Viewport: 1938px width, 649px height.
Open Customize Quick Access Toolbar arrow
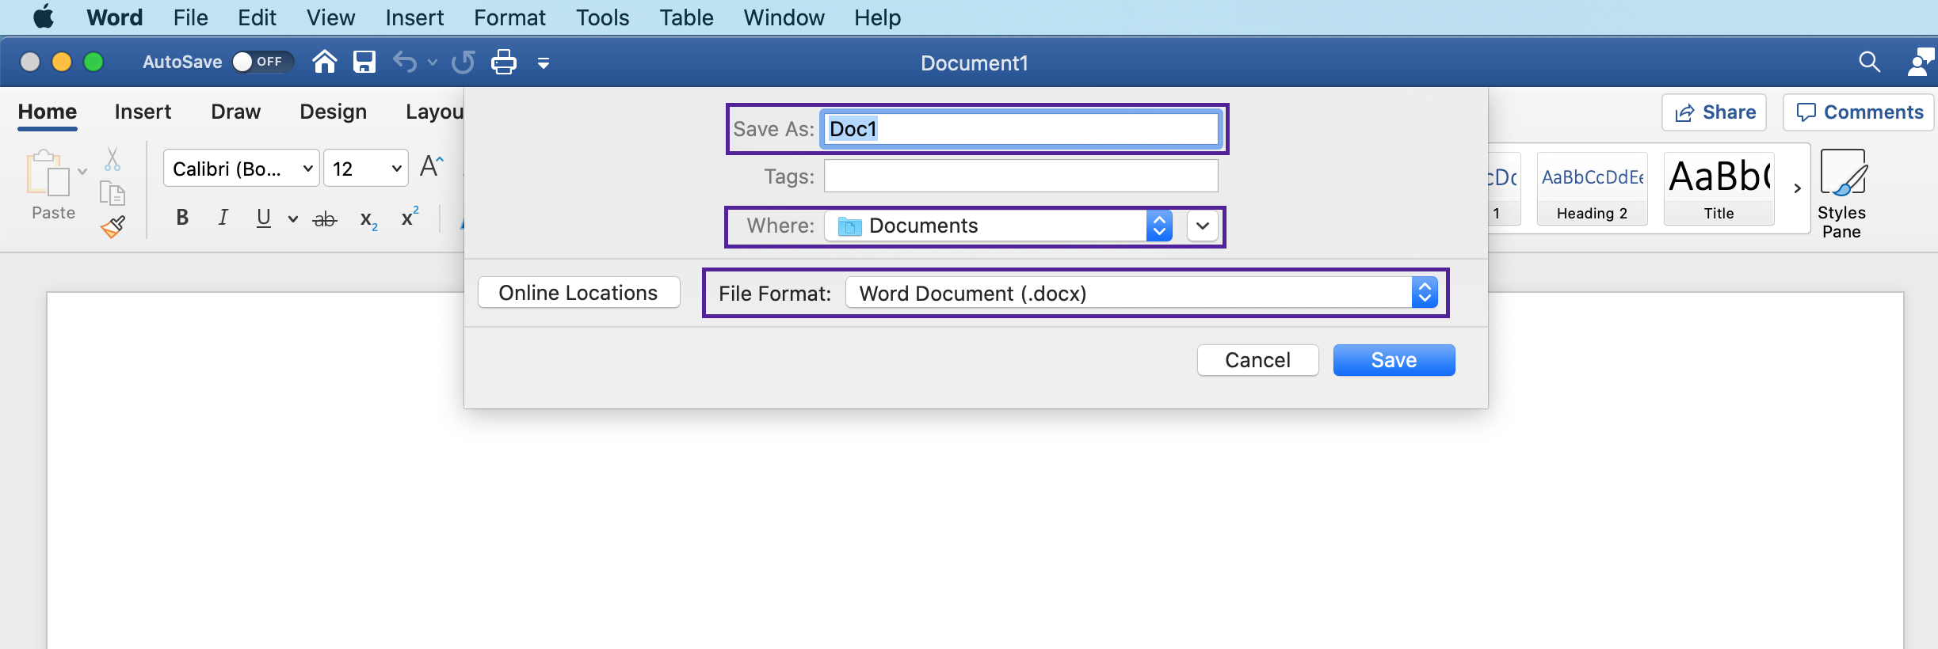pyautogui.click(x=544, y=63)
